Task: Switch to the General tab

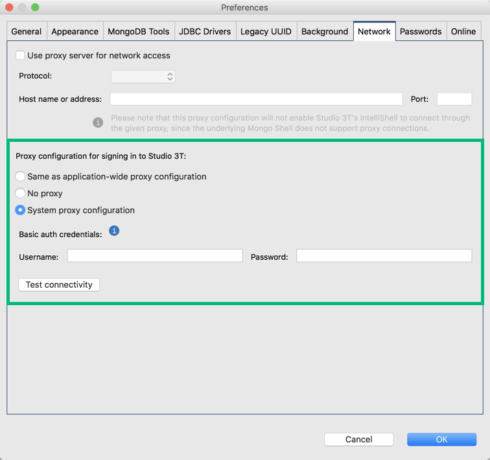Action: tap(27, 31)
